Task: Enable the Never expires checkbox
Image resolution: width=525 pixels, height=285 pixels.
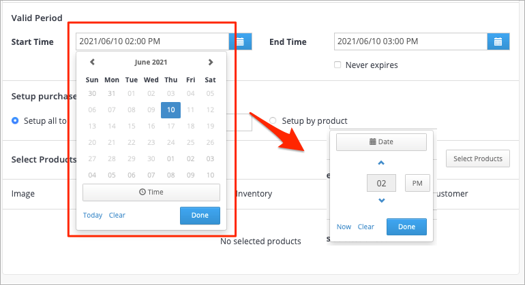Action: [x=337, y=65]
